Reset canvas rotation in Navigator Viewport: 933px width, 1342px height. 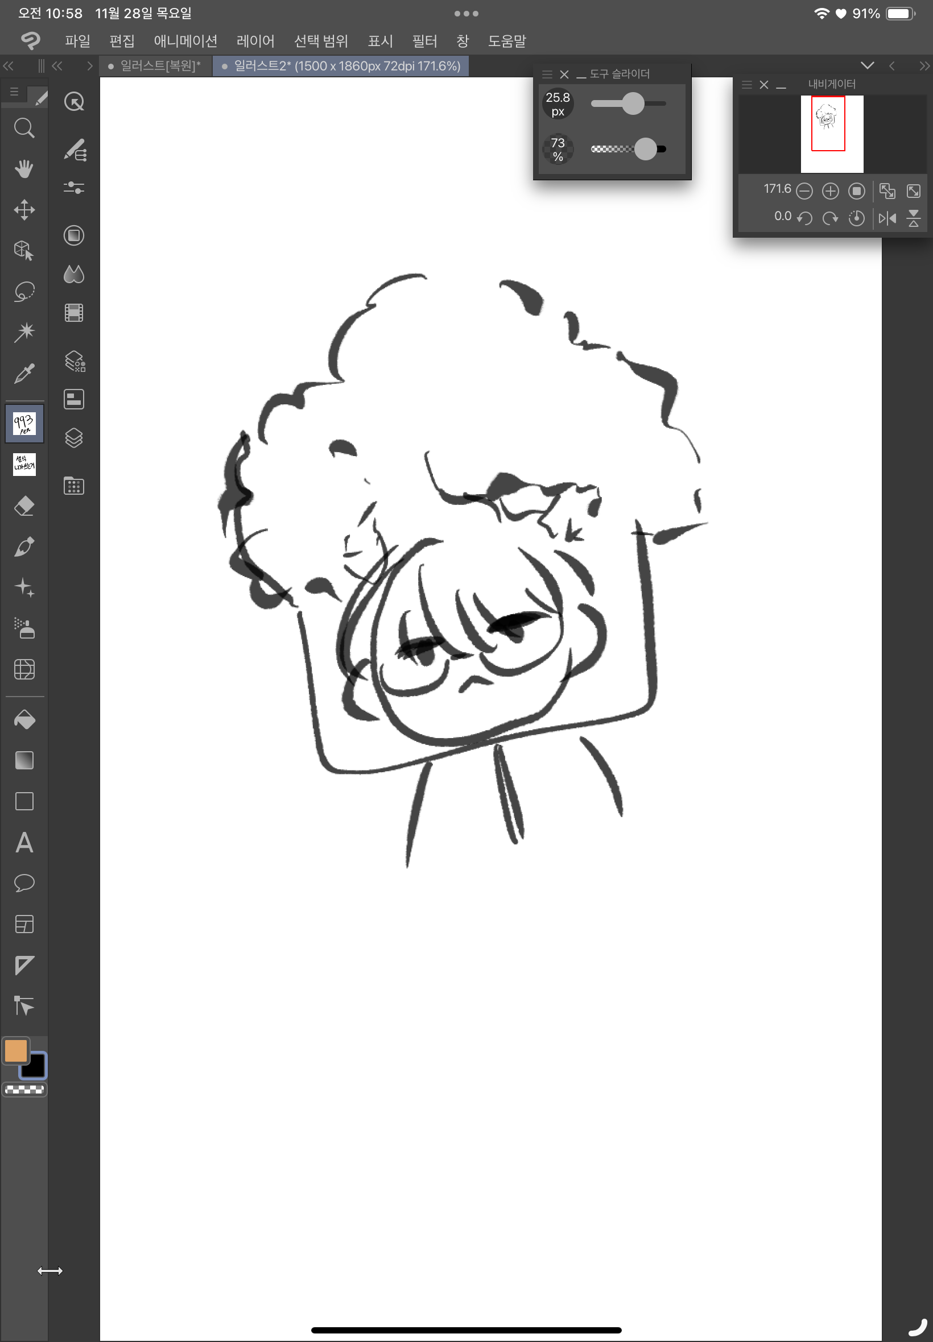[856, 218]
